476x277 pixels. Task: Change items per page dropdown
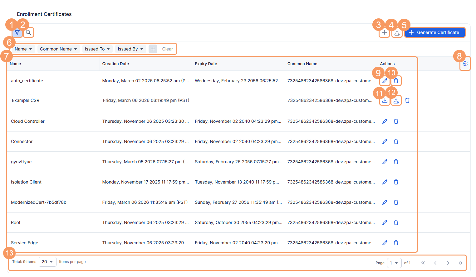(x=47, y=262)
